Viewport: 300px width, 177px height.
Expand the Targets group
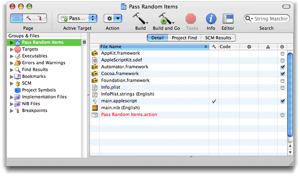[11, 50]
